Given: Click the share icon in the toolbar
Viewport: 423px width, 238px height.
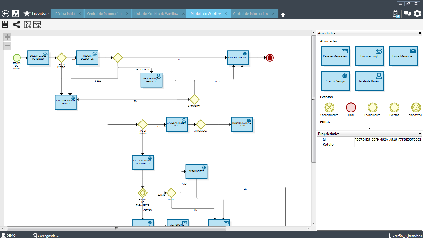Looking at the screenshot, I should click(x=16, y=24).
